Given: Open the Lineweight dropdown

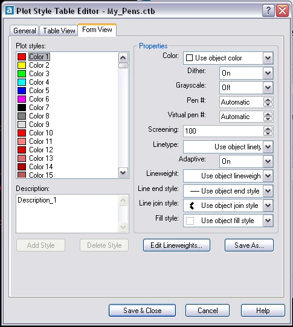Looking at the screenshot, I should (268, 176).
